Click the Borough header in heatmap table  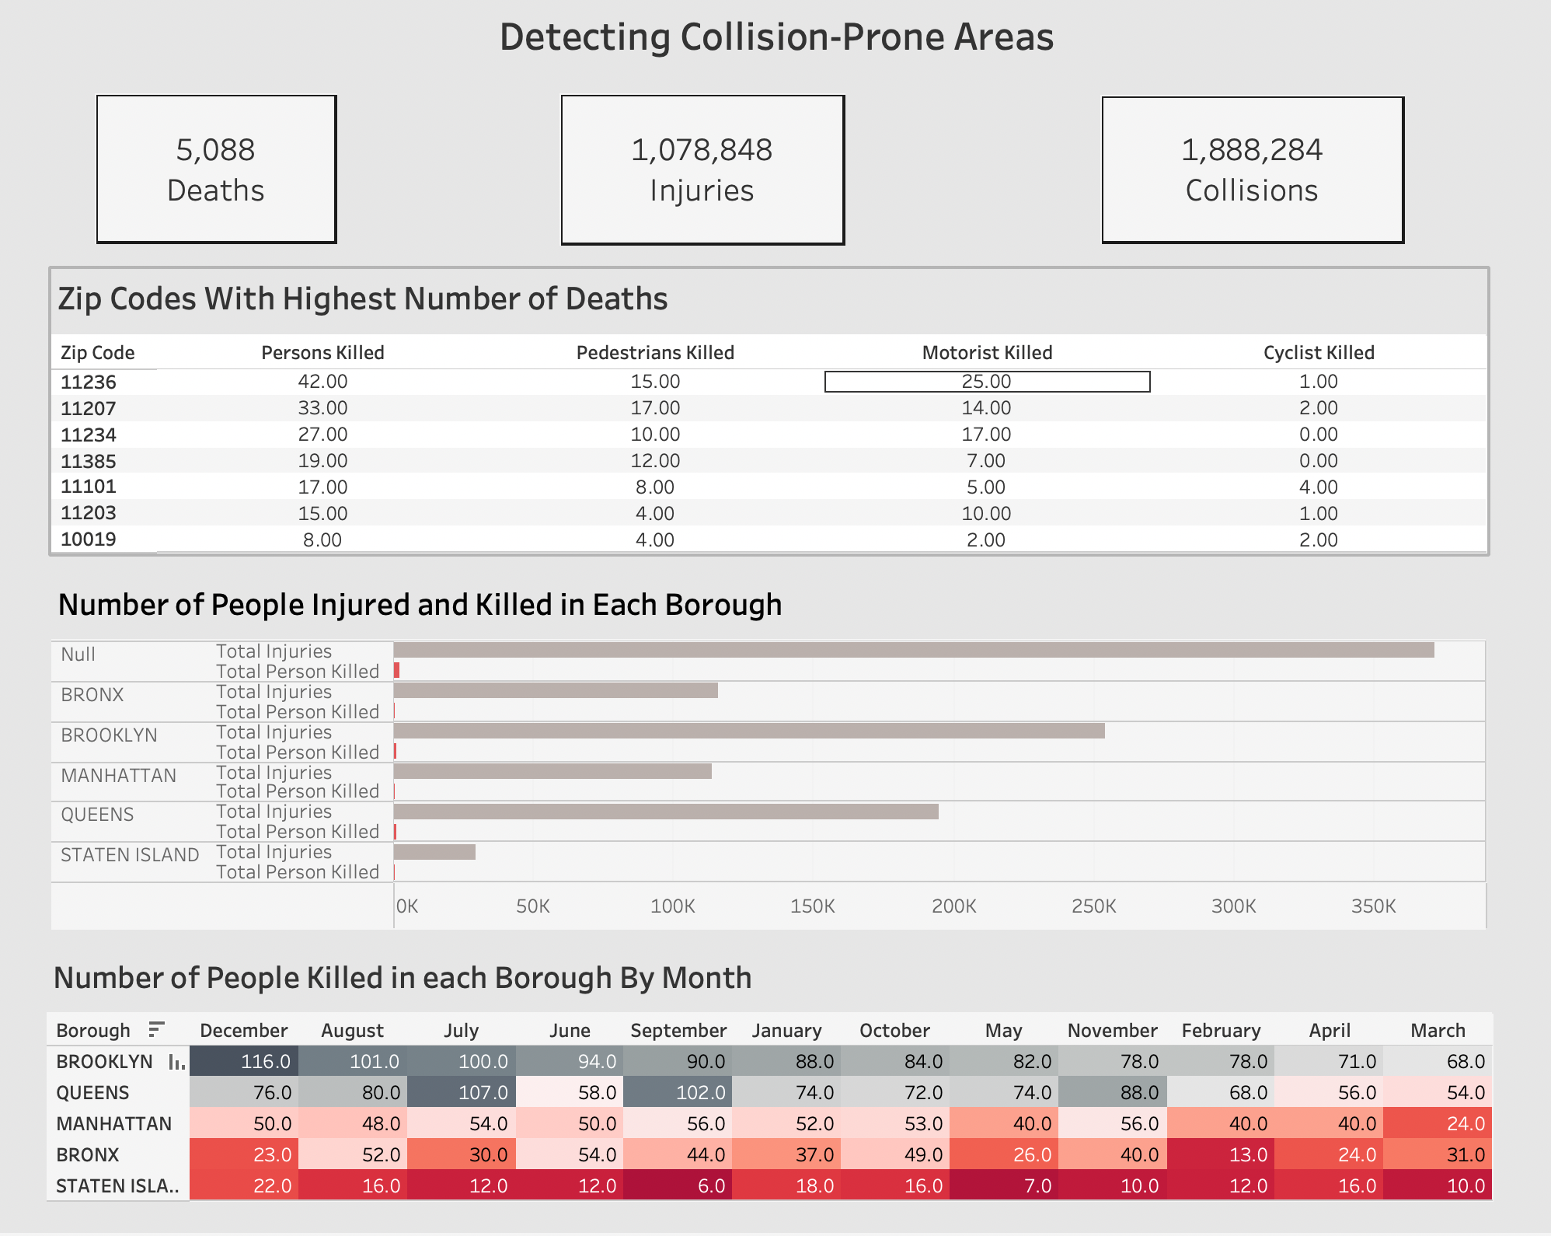click(93, 1031)
